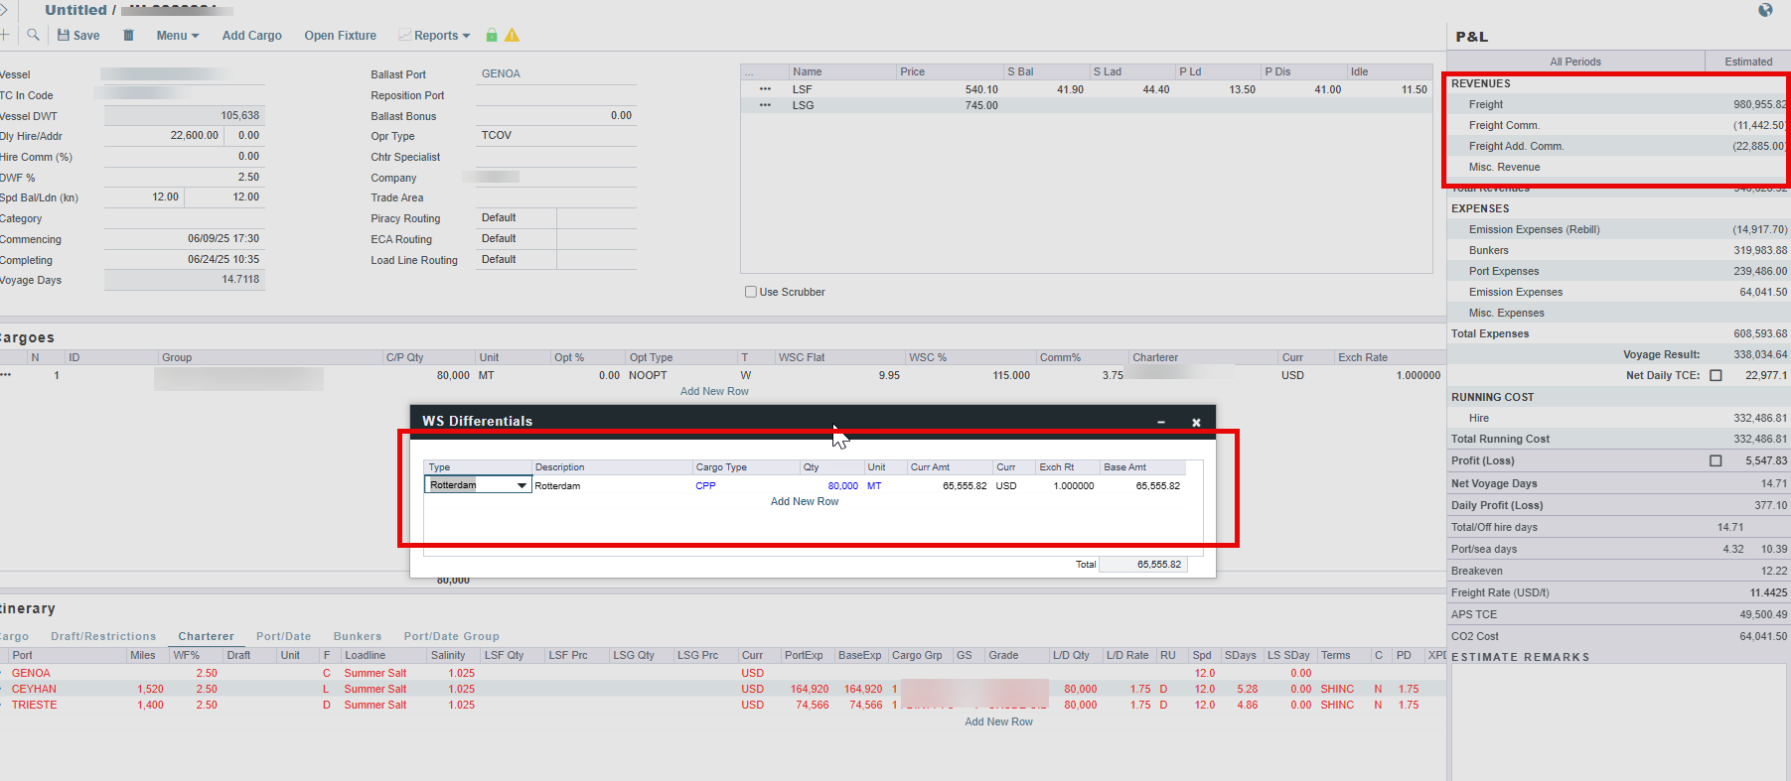
Task: Select the Port/Date Group tab
Action: coord(451,636)
